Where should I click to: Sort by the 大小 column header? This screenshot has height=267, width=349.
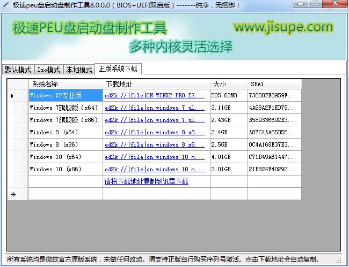(x=229, y=84)
